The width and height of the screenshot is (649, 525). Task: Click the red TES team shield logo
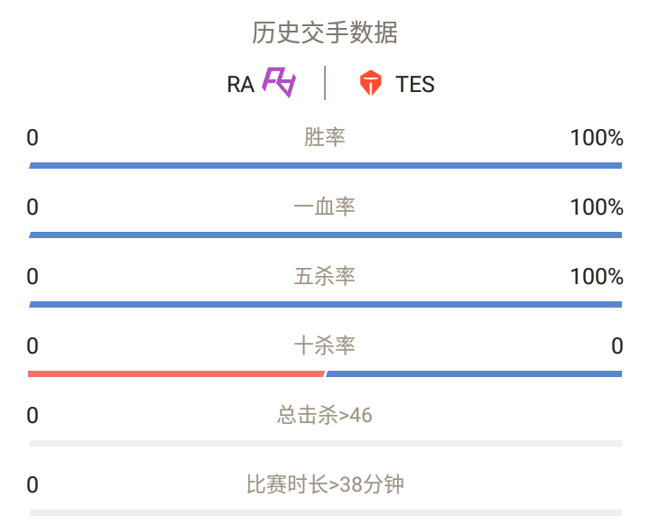click(370, 83)
